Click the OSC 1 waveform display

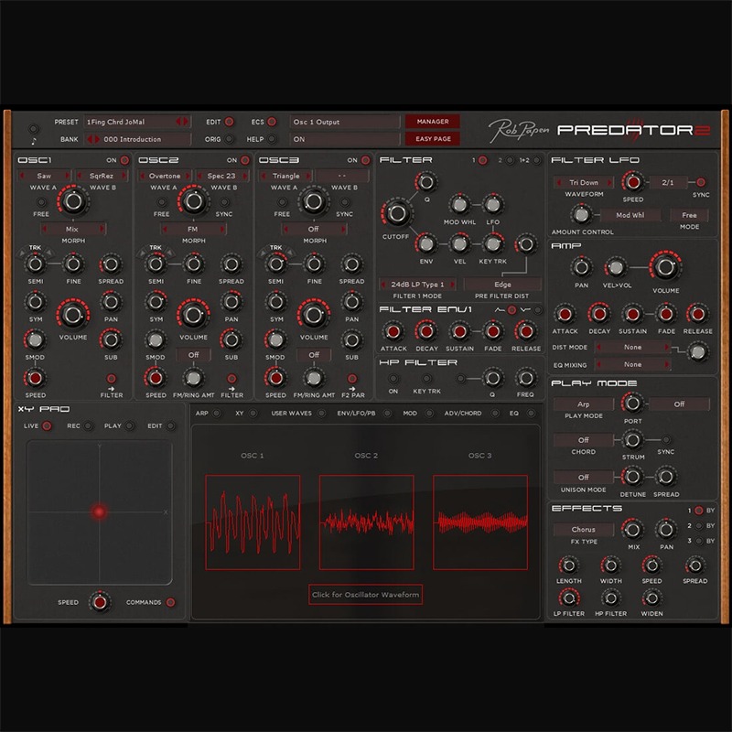253,522
